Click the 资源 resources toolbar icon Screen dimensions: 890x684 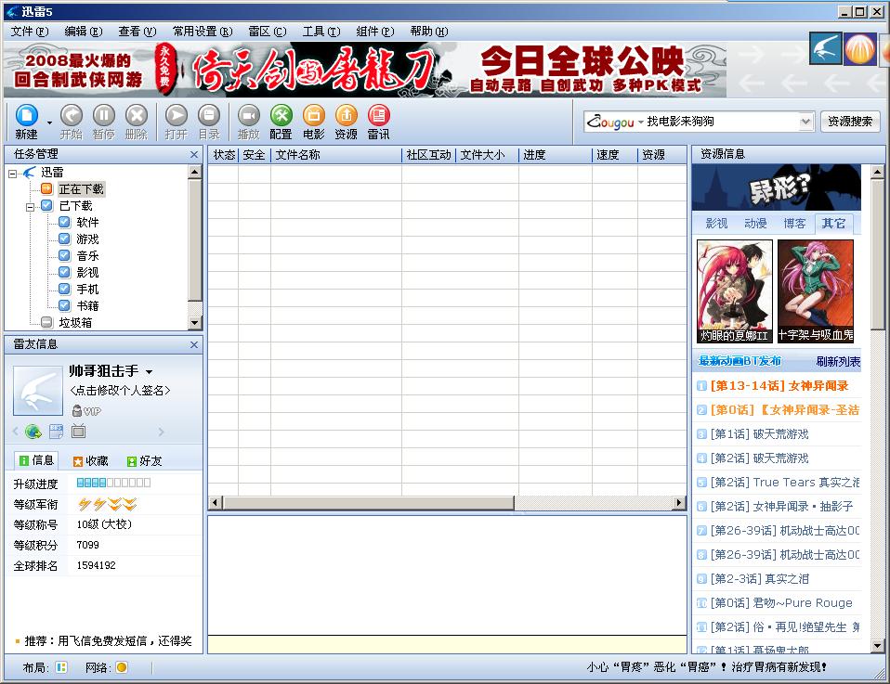click(347, 116)
